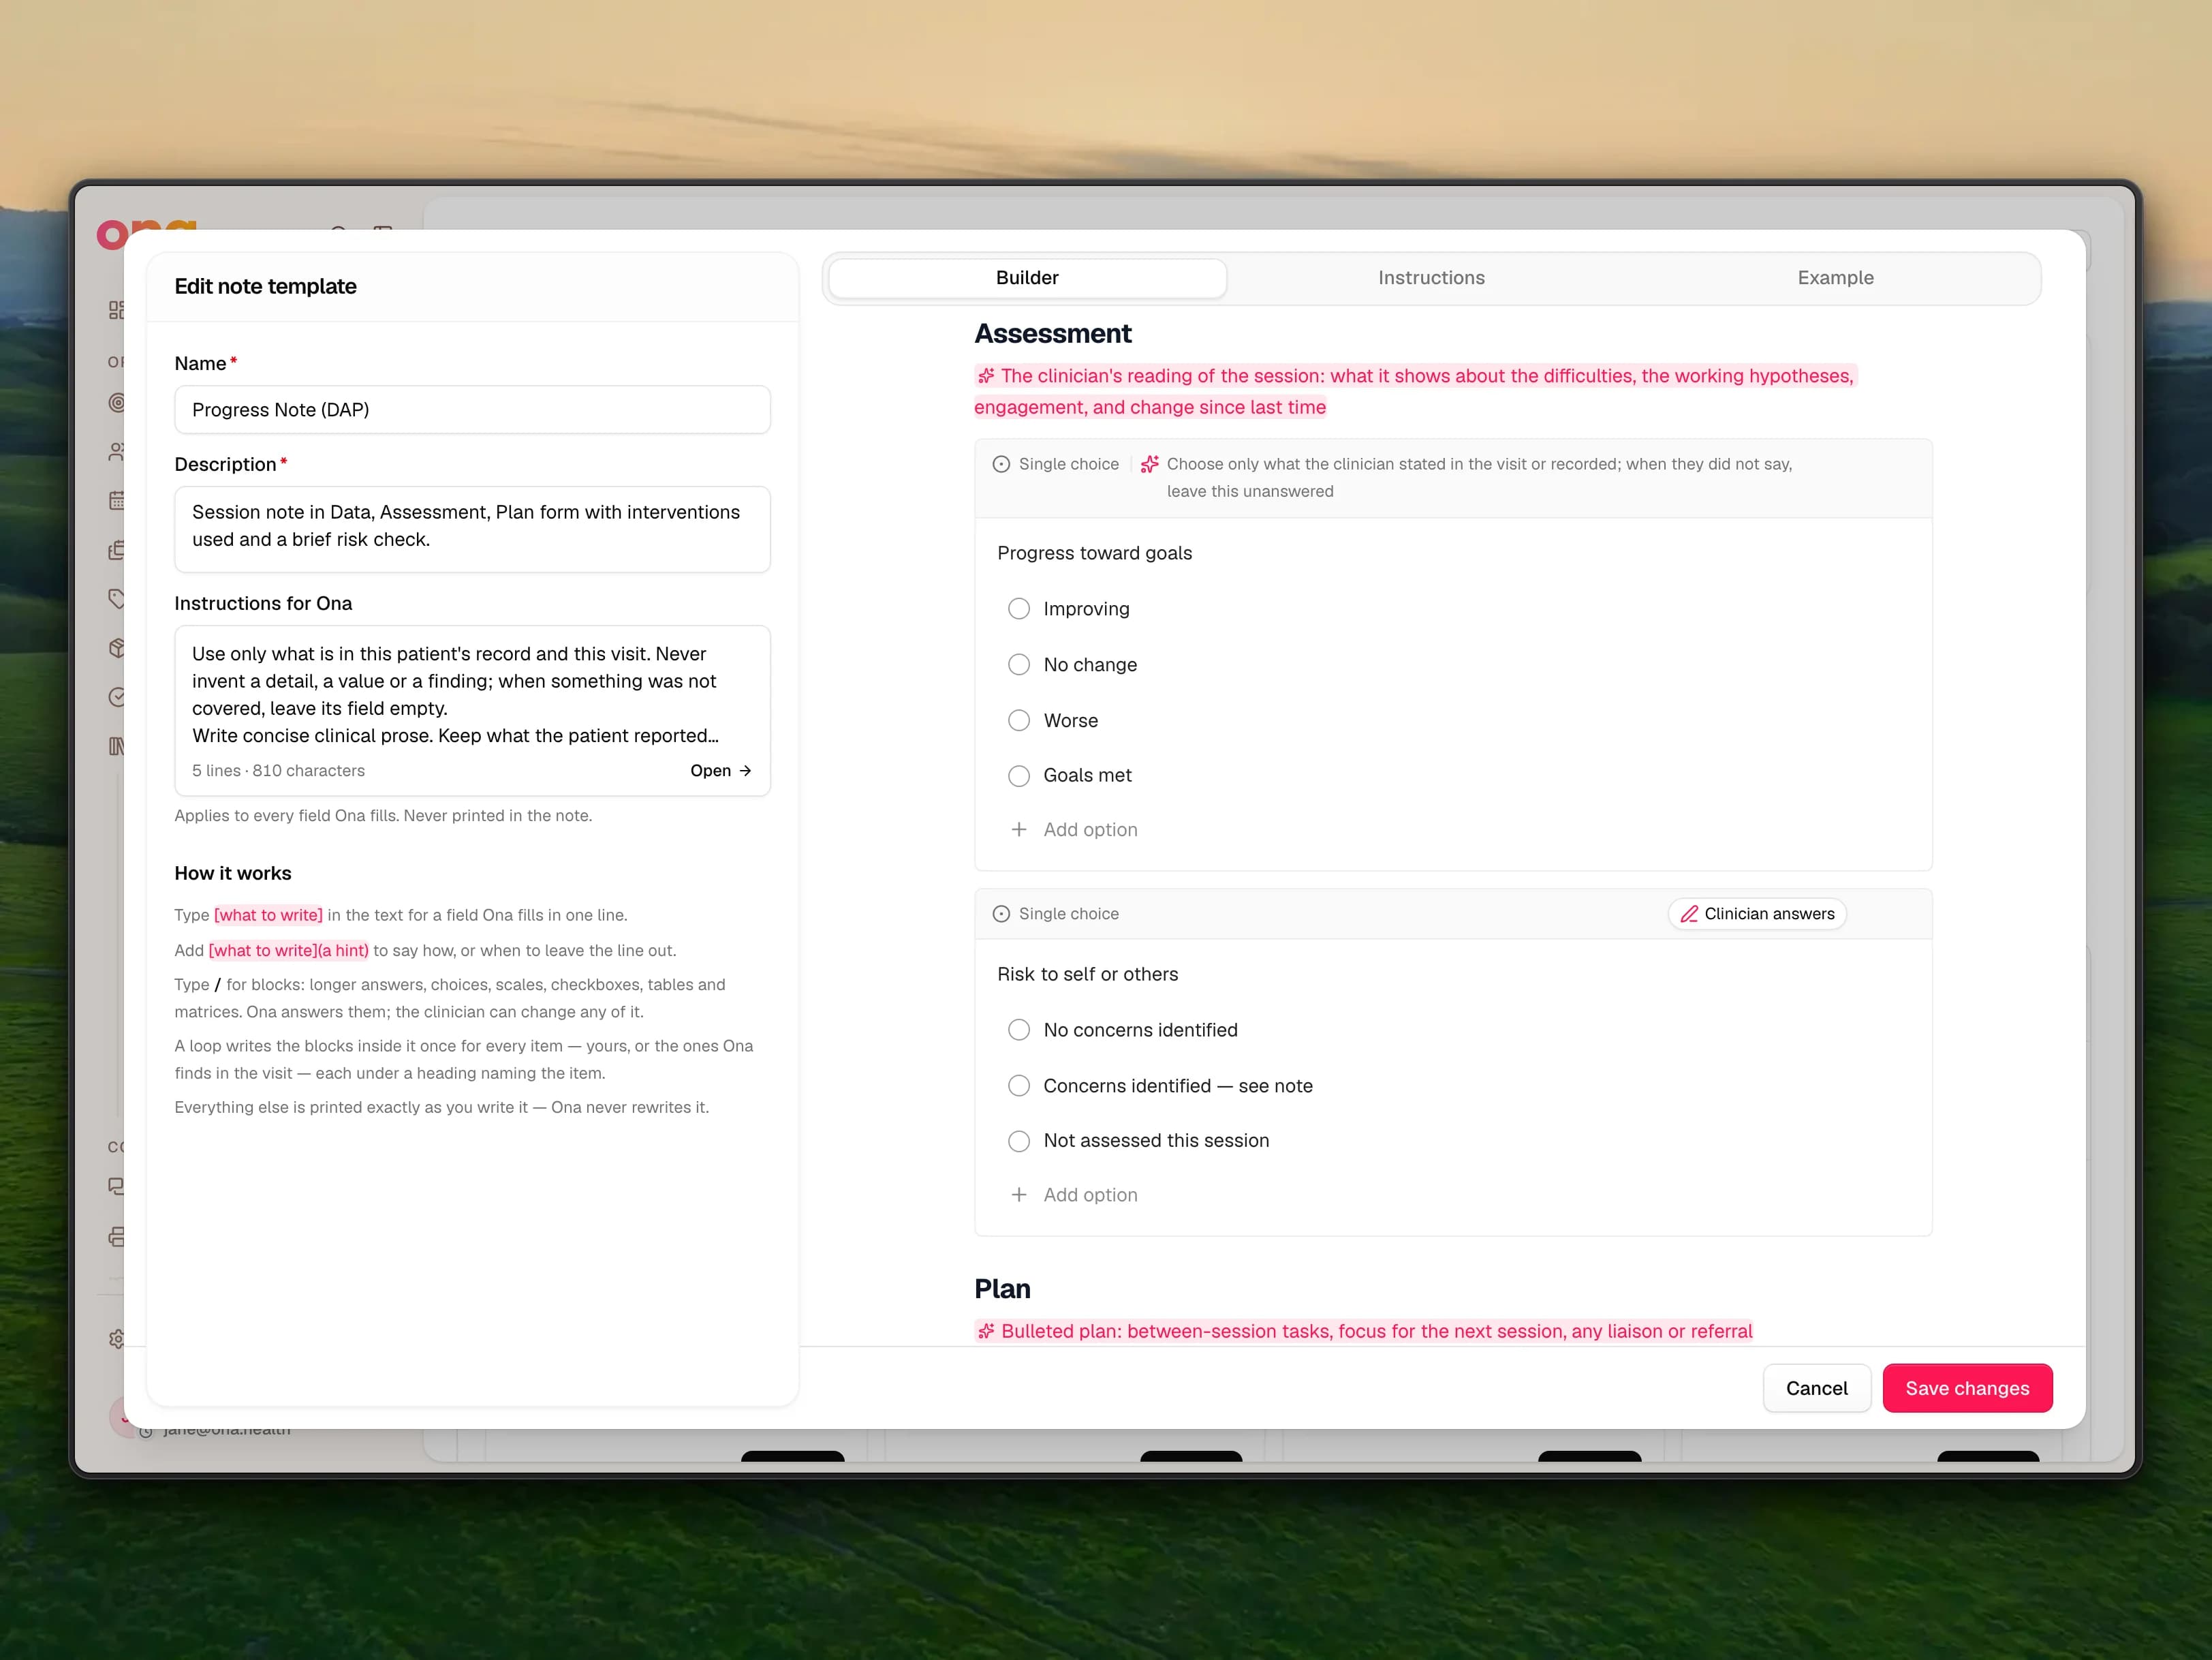Open the full Instructions for Ona editor

(720, 770)
